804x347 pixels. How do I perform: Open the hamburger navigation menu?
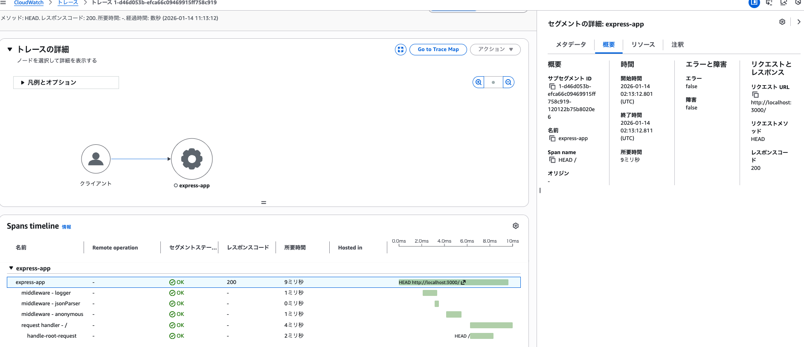[3, 3]
